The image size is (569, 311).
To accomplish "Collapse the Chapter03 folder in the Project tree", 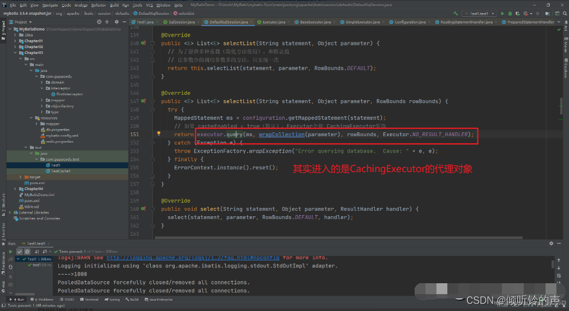I will pos(15,52).
